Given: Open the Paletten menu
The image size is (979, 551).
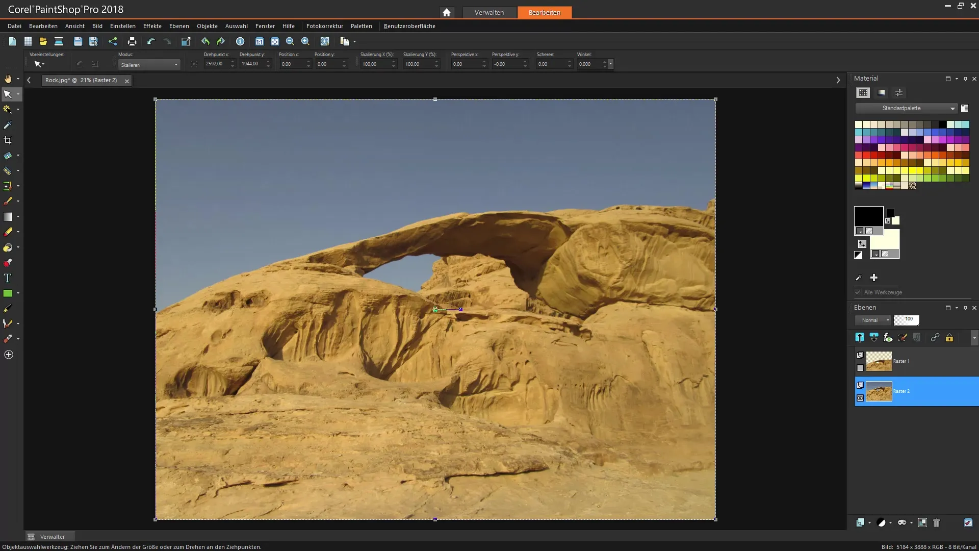Looking at the screenshot, I should pos(361,26).
